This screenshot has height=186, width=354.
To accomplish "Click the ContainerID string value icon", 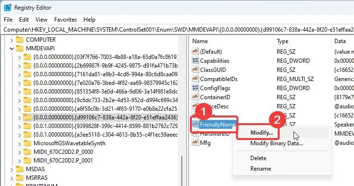I will click(195, 97).
